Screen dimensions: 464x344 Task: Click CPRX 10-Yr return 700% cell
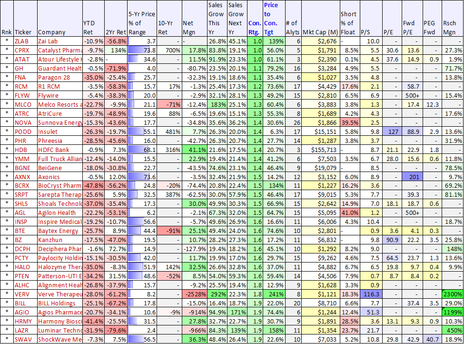point(169,51)
